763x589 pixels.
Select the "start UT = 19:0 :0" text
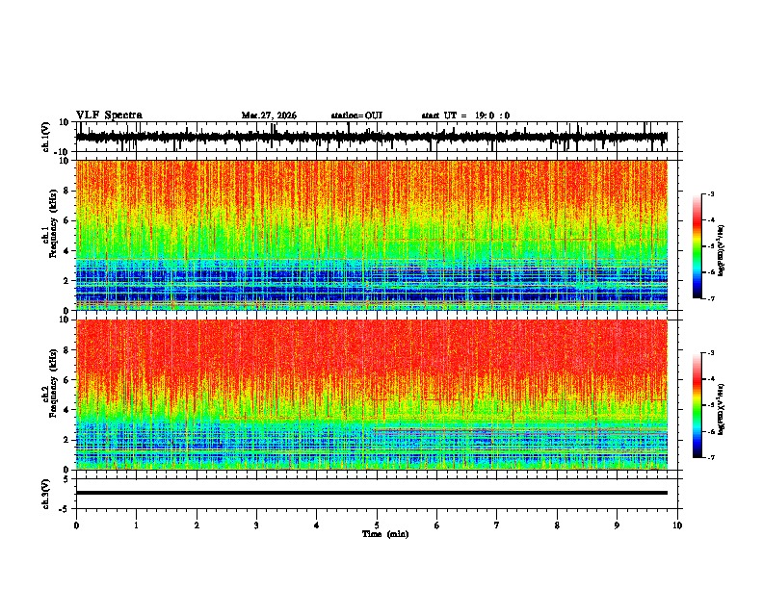pyautogui.click(x=465, y=115)
